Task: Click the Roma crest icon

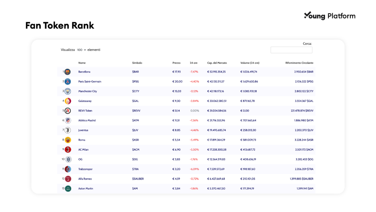Action: point(68,140)
